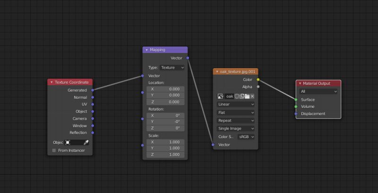Click the Normal output socket
The image size is (378, 193).
click(x=93, y=97)
